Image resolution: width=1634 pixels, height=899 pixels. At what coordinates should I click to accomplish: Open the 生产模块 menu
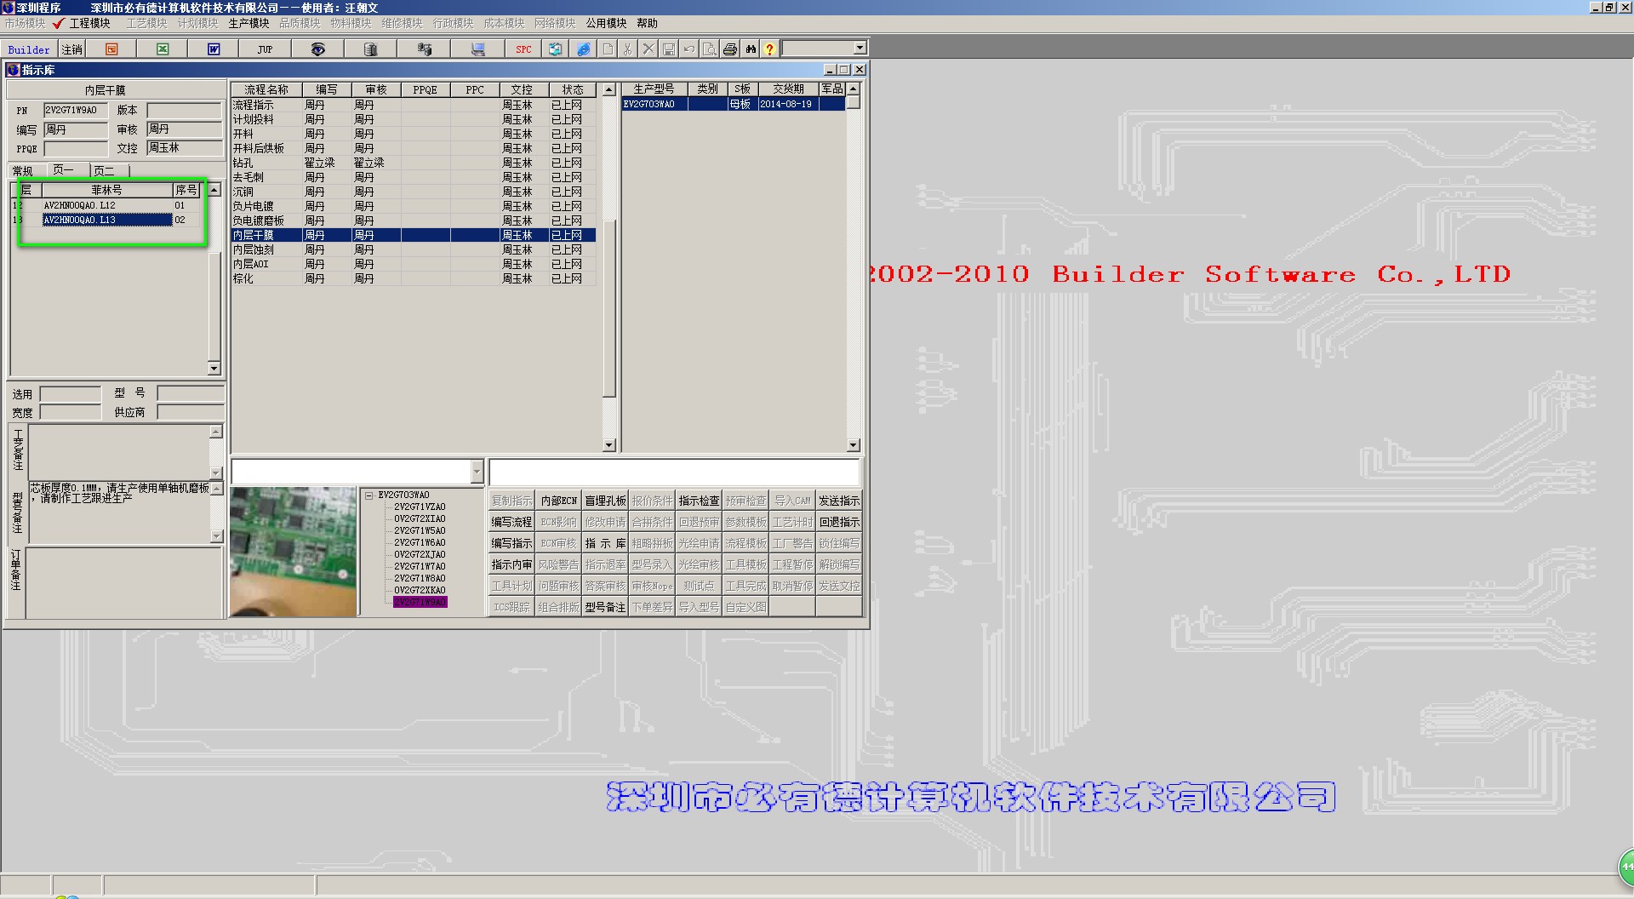click(249, 23)
